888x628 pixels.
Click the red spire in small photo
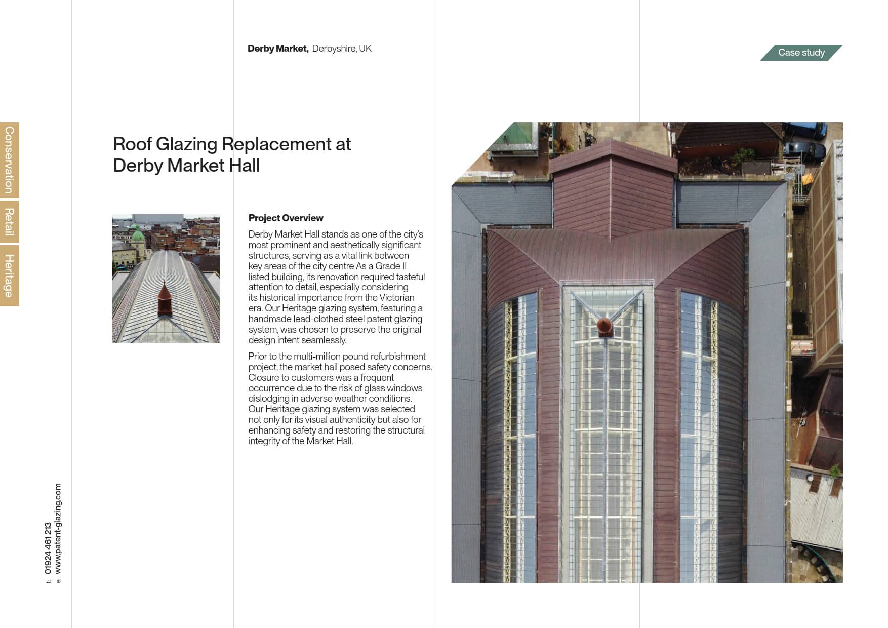coord(165,299)
